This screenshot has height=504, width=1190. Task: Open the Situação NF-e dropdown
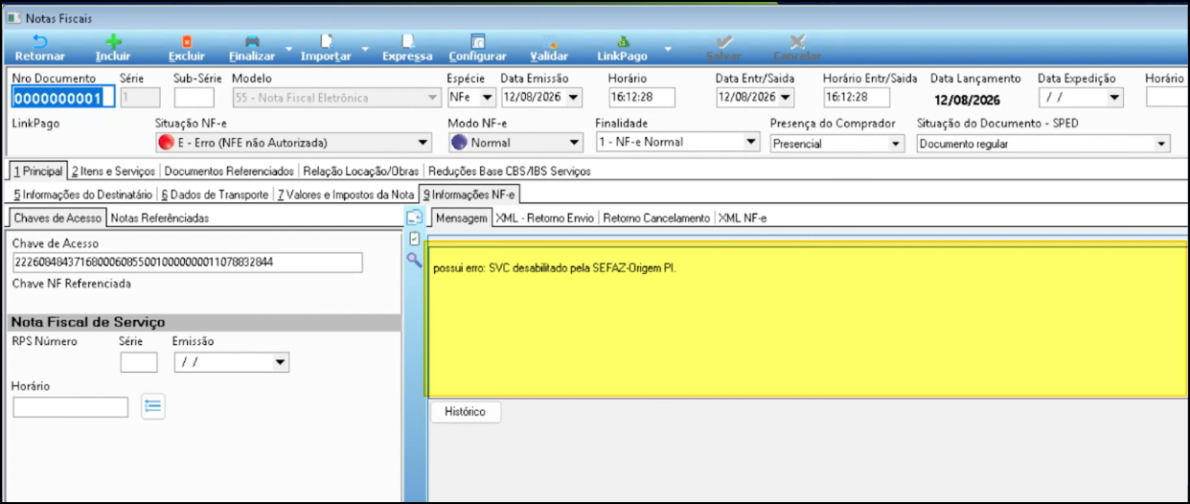tap(423, 143)
